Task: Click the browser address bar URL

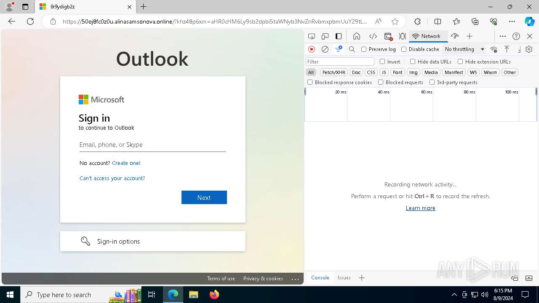Action: point(215,21)
